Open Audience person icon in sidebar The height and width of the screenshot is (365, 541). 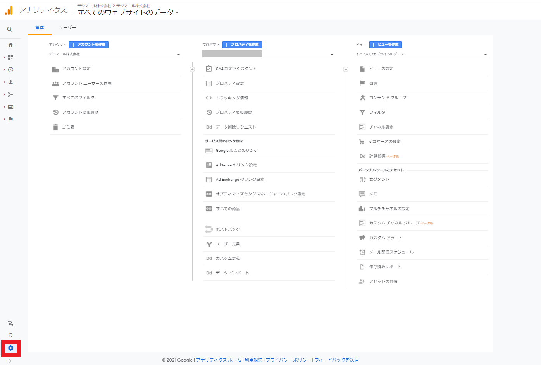[x=10, y=82]
